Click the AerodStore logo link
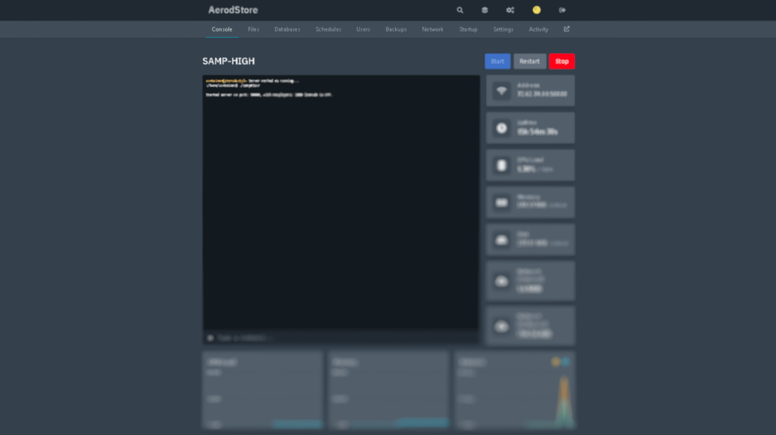Screen dimensions: 776x435 [x=233, y=10]
